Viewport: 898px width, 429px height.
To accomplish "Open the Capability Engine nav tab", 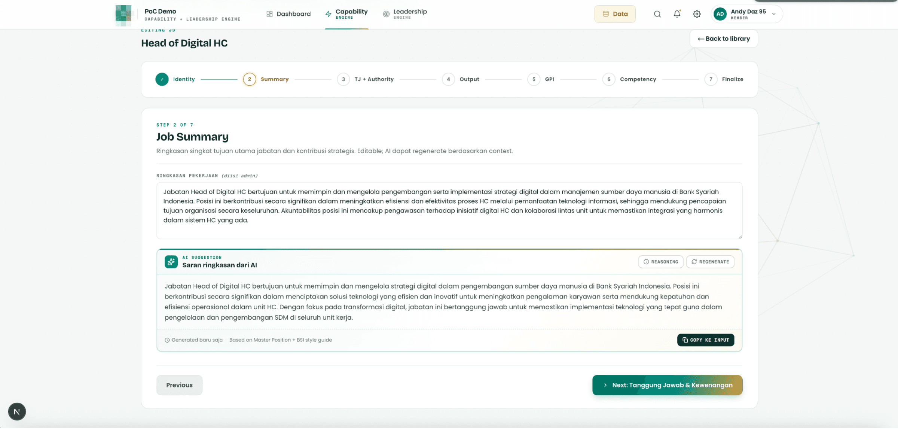I will click(346, 14).
